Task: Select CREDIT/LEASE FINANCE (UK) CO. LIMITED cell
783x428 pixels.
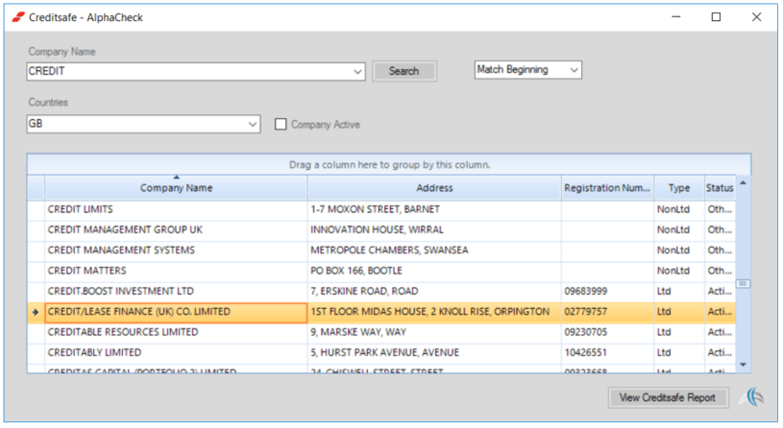Action: (x=176, y=312)
